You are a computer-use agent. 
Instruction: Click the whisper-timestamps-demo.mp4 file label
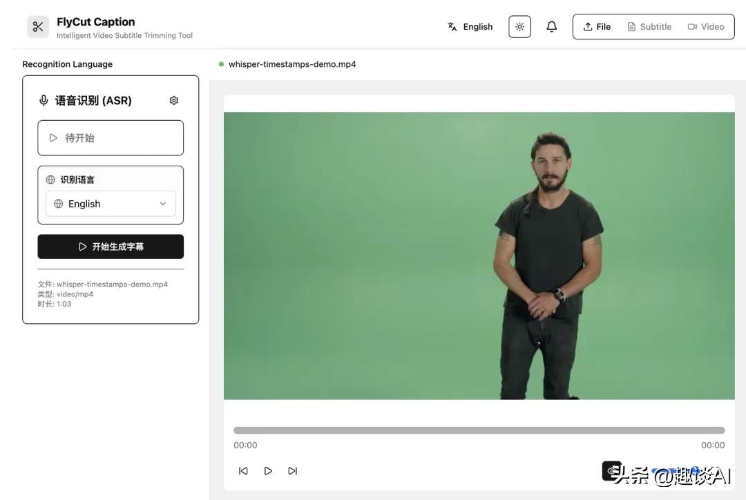292,64
